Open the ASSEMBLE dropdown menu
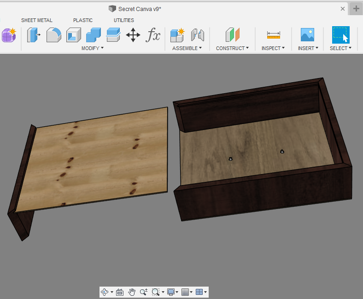Viewport: 363px width, 299px height. click(187, 48)
